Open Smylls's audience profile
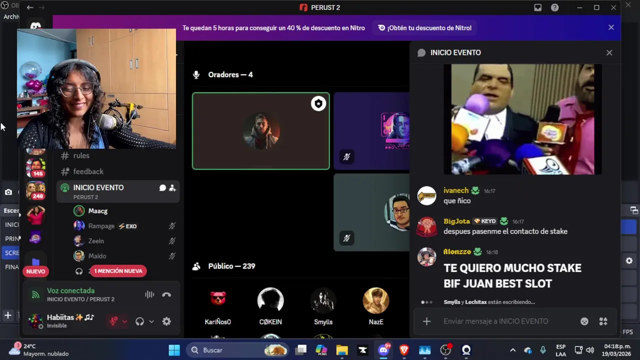This screenshot has width=640, height=360. [x=323, y=306]
